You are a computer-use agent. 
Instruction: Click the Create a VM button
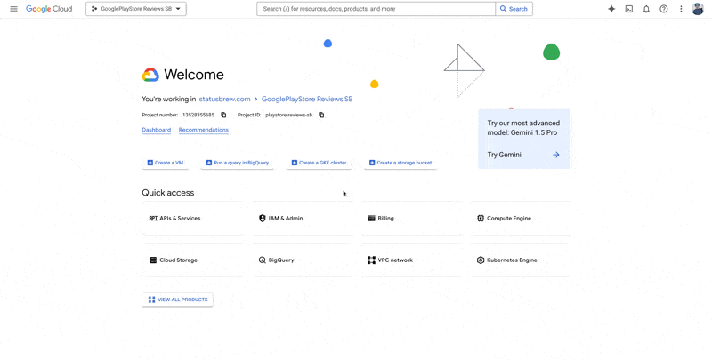tap(166, 163)
